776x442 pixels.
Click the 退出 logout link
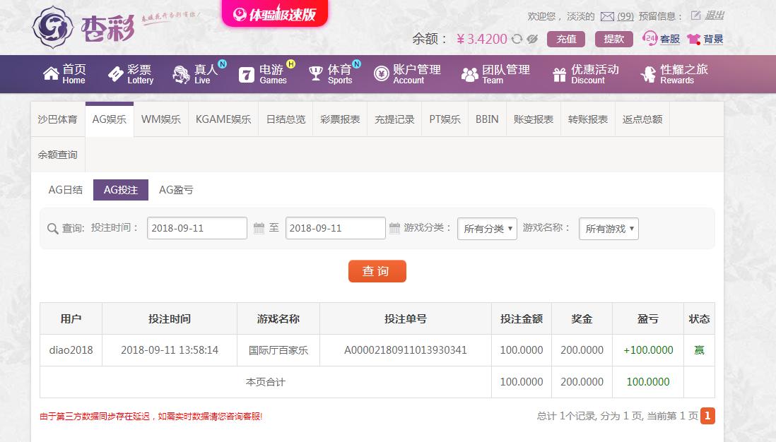click(x=715, y=16)
